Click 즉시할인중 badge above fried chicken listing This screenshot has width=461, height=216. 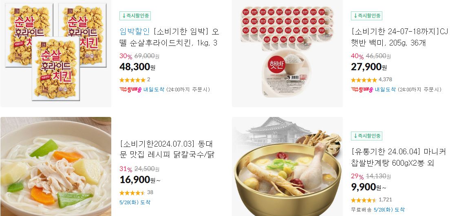pyautogui.click(x=135, y=16)
